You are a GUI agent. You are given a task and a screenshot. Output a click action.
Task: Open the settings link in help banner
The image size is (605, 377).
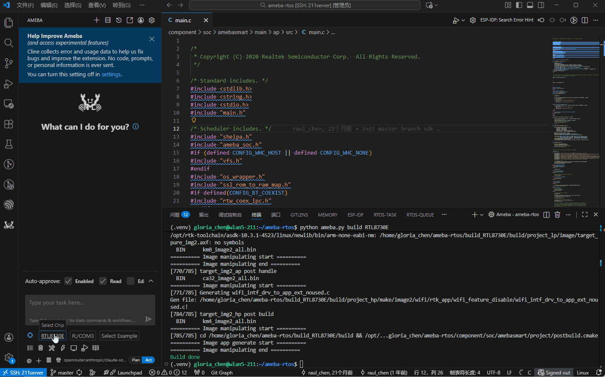(x=111, y=75)
